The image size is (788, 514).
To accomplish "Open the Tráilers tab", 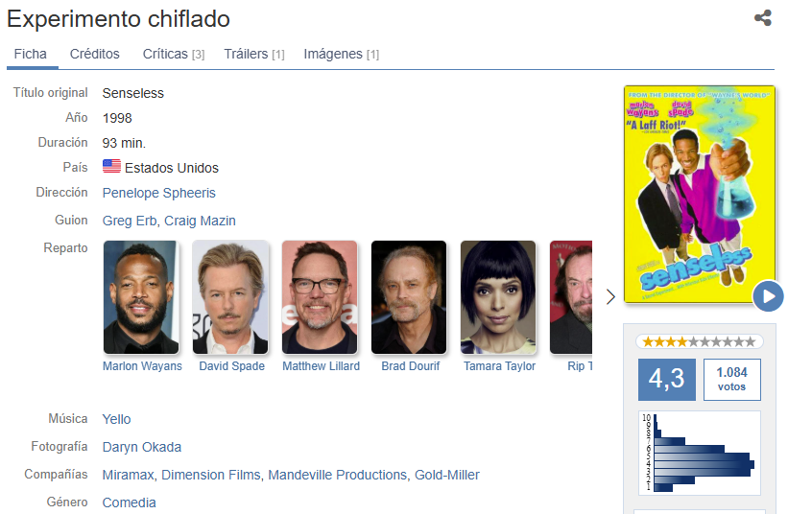I will [x=254, y=54].
